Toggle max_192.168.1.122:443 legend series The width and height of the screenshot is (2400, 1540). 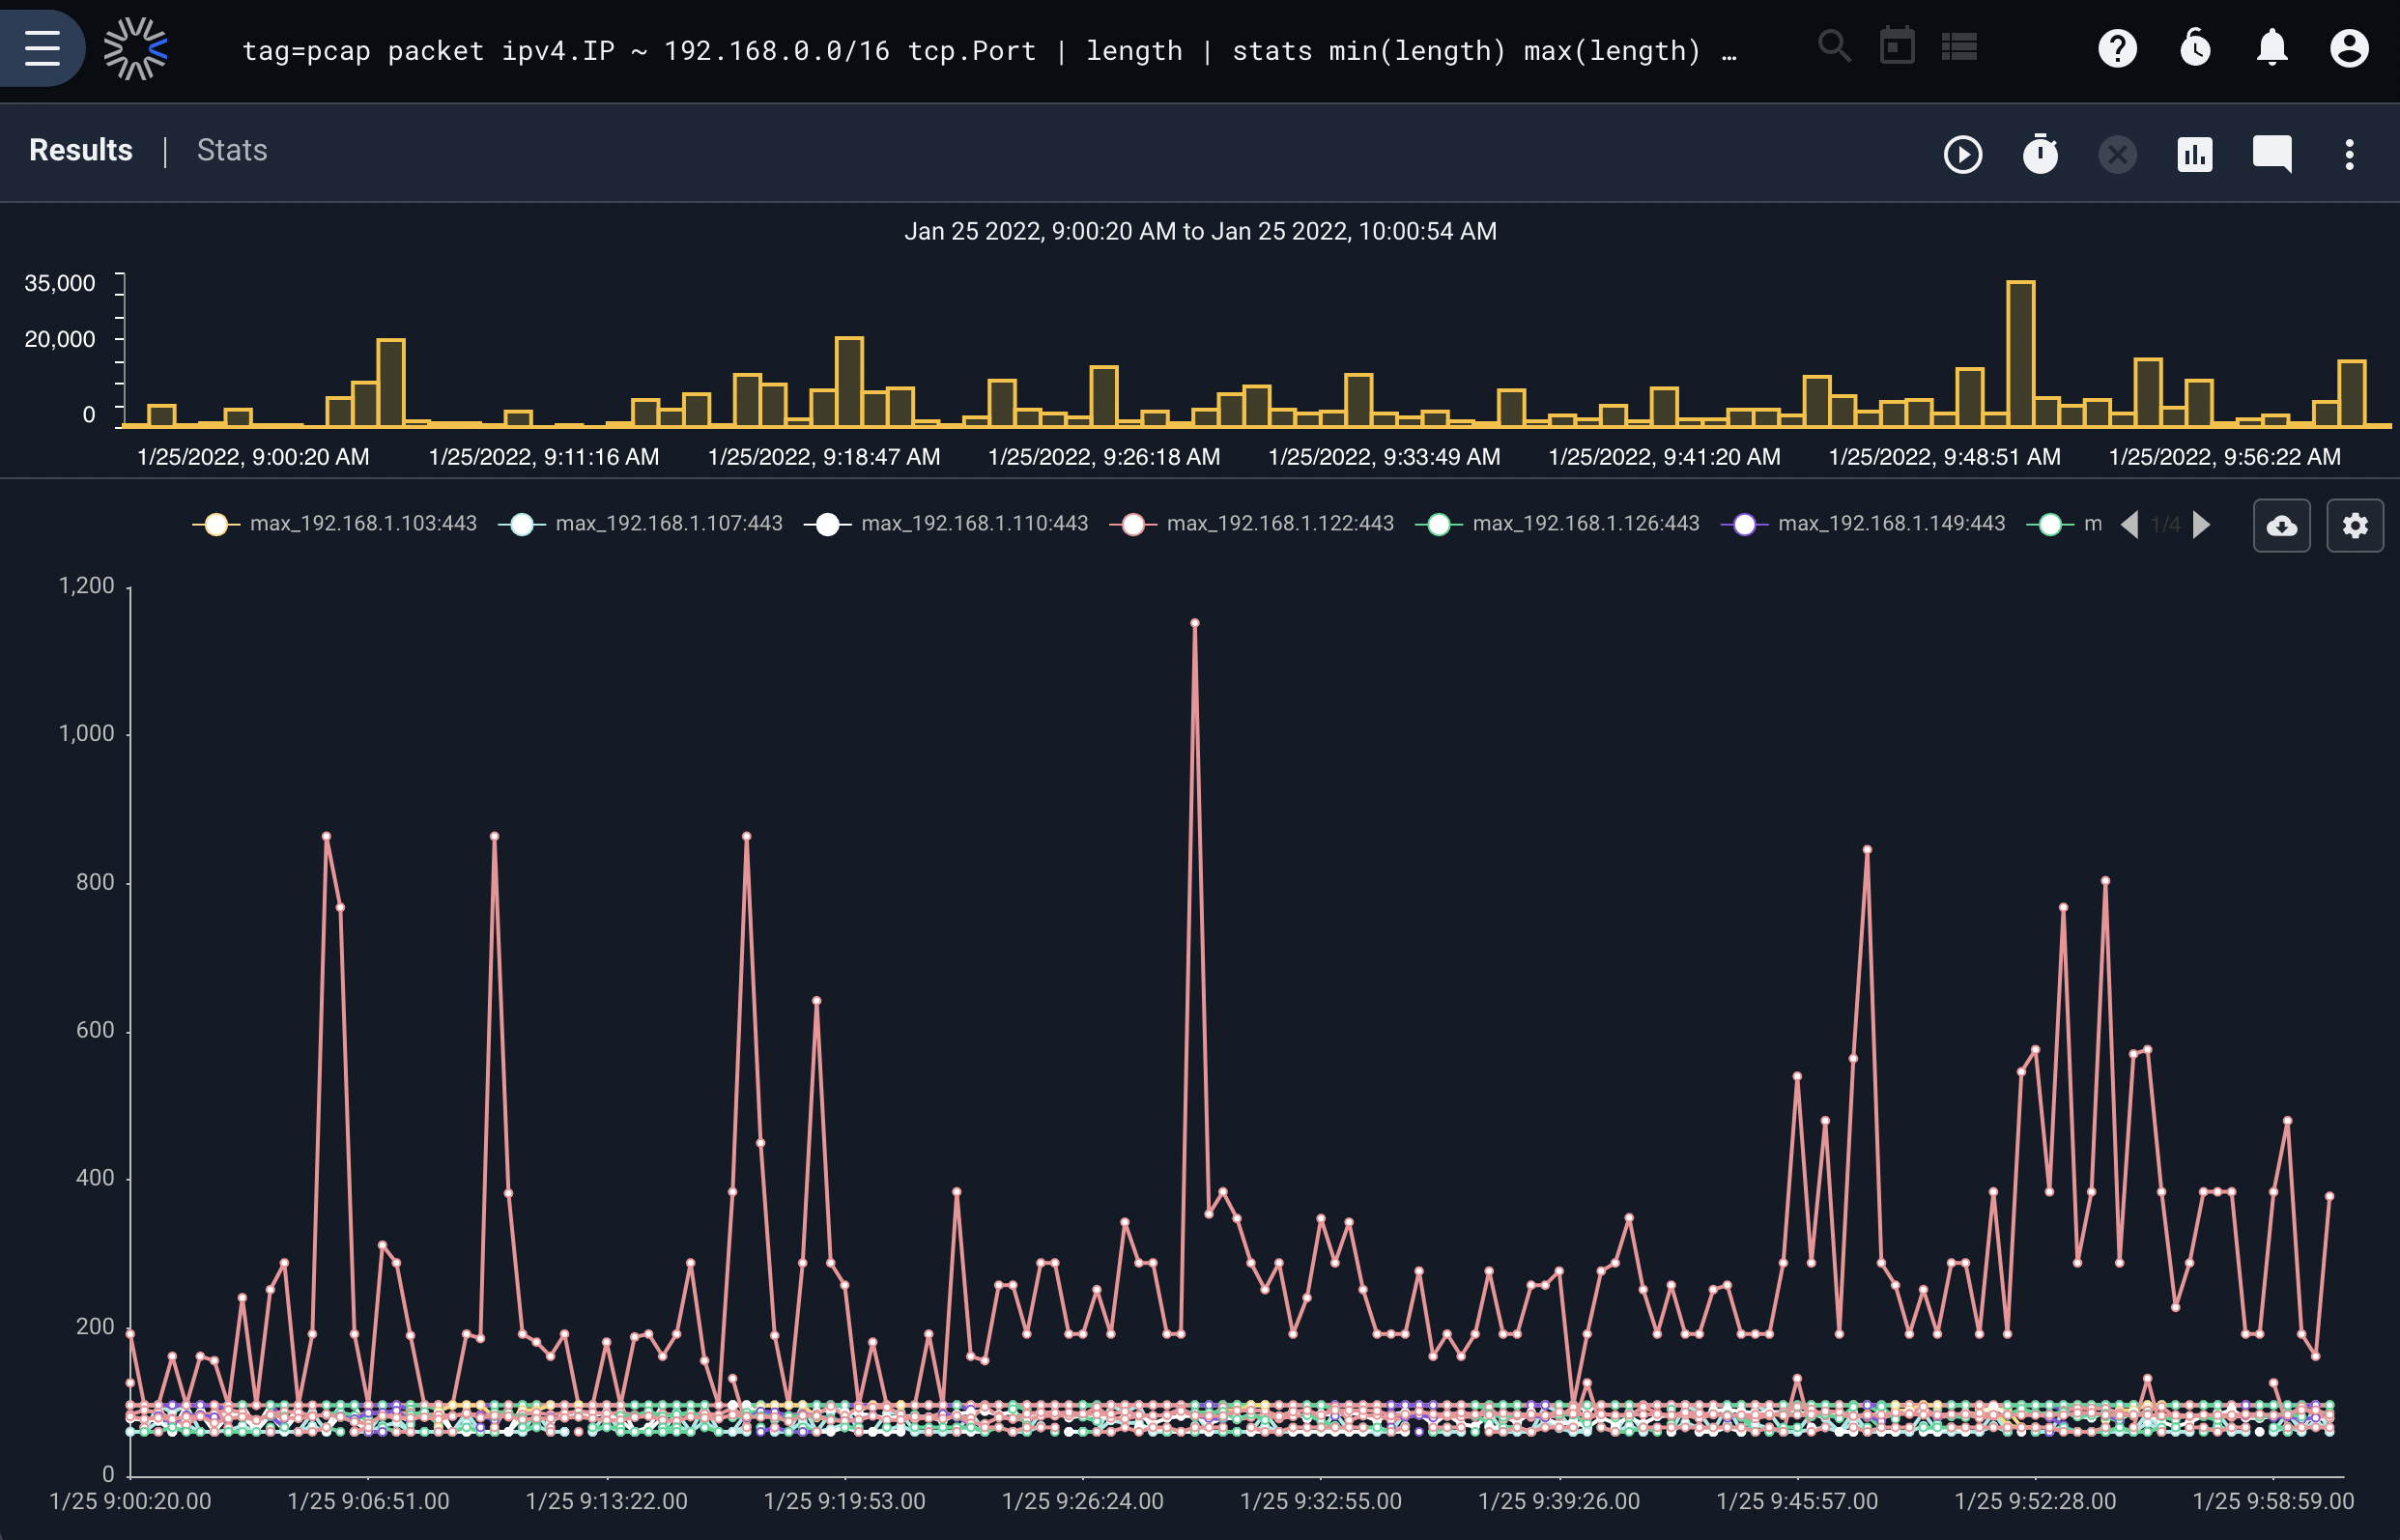(x=1252, y=524)
